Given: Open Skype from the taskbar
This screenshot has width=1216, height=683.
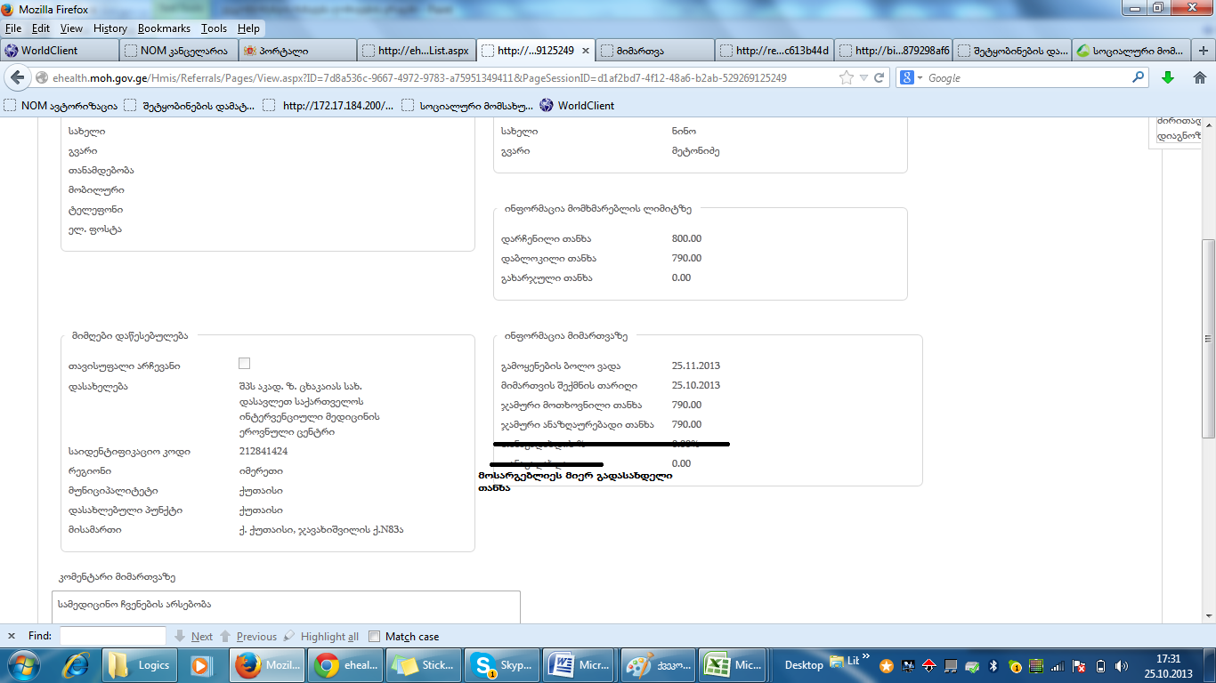Looking at the screenshot, I should [506, 665].
